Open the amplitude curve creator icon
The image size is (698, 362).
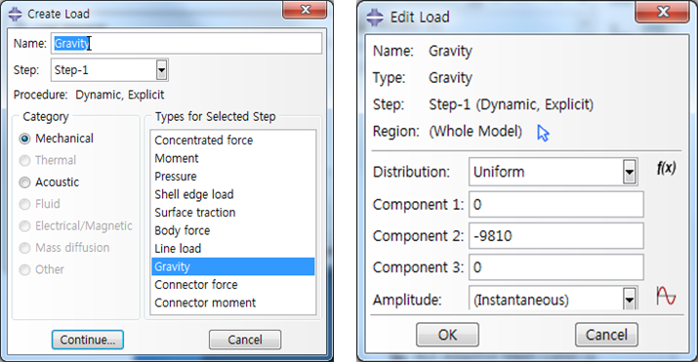[666, 296]
